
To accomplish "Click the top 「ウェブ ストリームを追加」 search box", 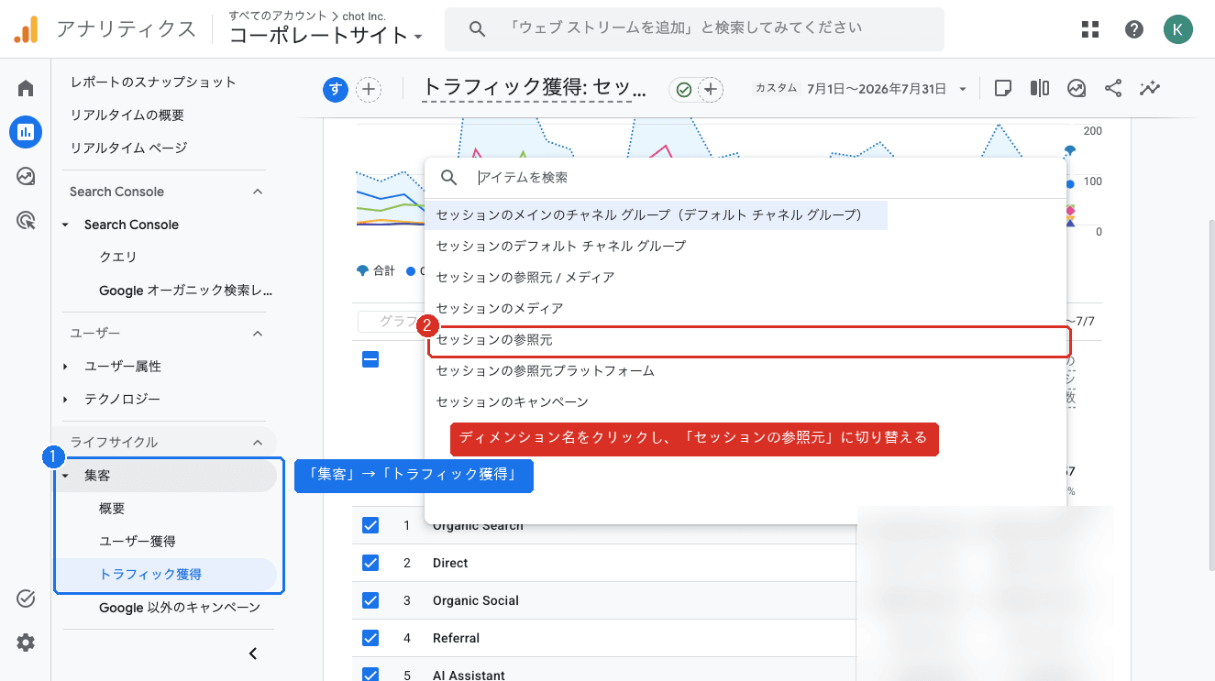I will pos(694,29).
